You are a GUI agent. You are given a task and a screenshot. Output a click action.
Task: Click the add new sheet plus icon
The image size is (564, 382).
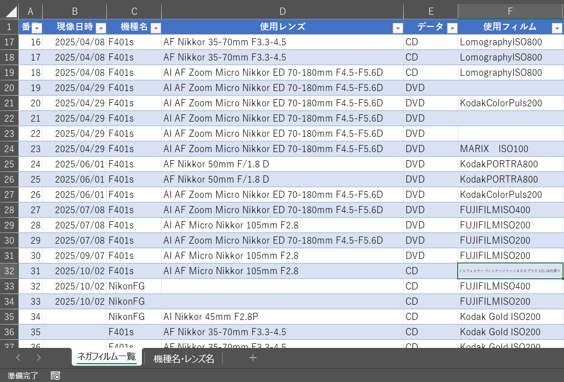click(x=253, y=358)
